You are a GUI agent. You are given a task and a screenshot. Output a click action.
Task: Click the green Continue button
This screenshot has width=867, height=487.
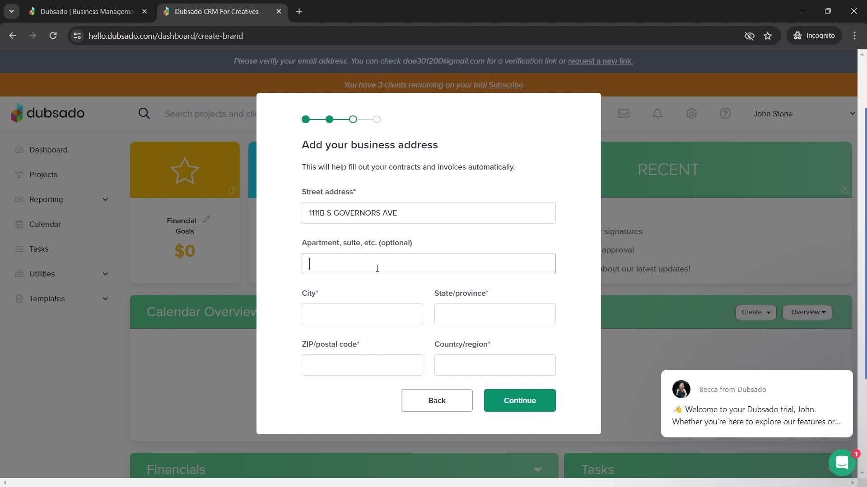tap(520, 400)
